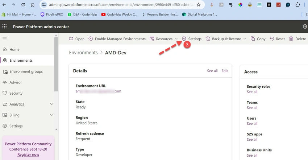
Task: Click the Edit link in Details
Action: (225, 71)
